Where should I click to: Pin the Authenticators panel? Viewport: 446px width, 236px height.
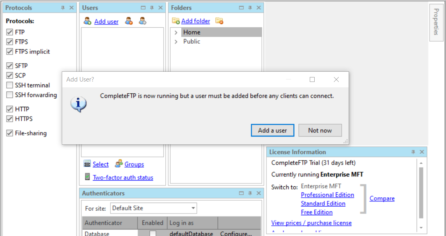(x=250, y=193)
